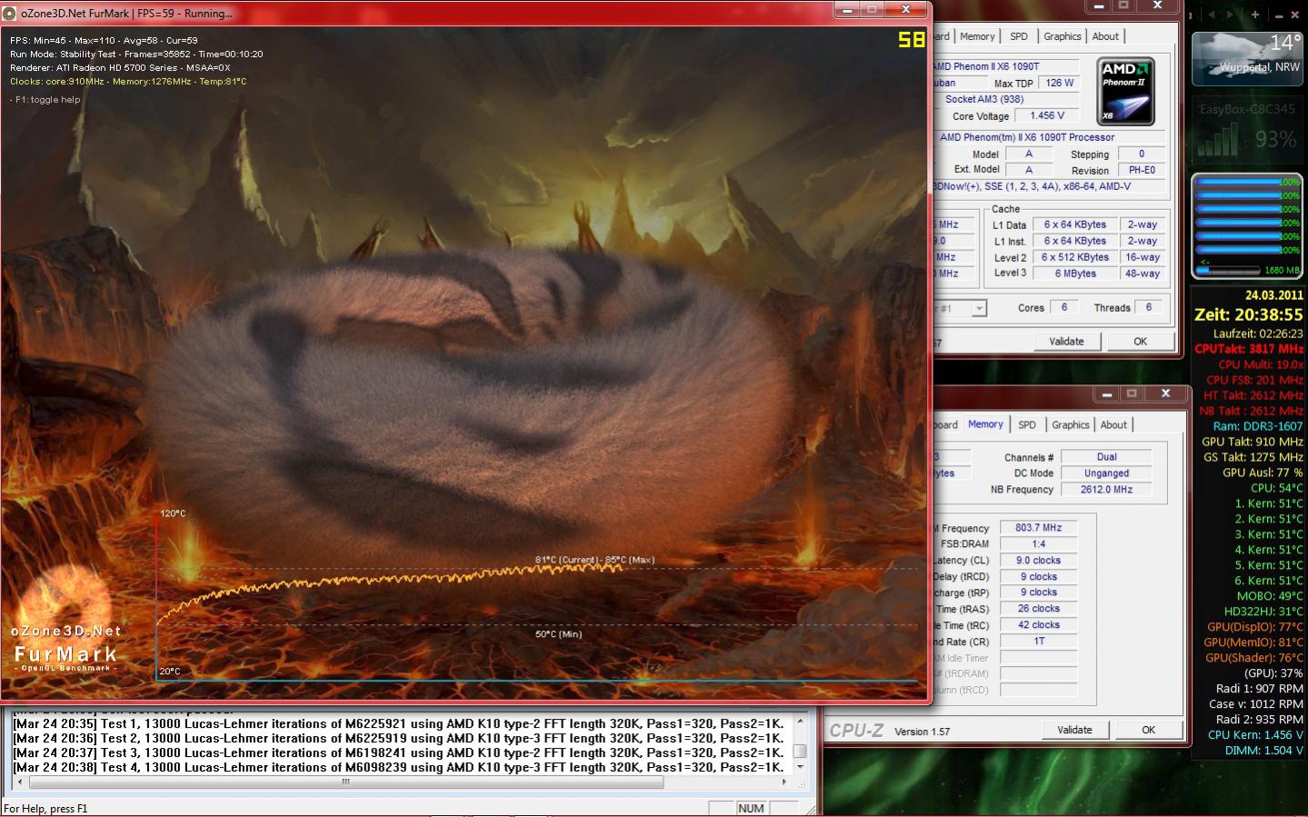Click the Prime95 log vertical scroll up arrow
Screen dimensions: 1308x817
click(x=800, y=721)
